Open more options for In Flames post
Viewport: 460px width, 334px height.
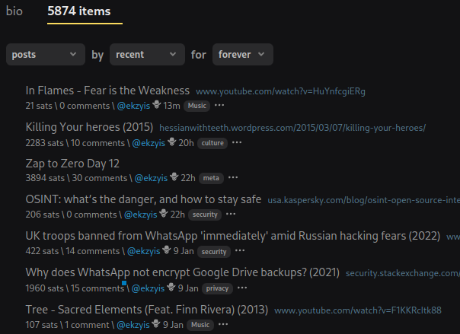219,106
